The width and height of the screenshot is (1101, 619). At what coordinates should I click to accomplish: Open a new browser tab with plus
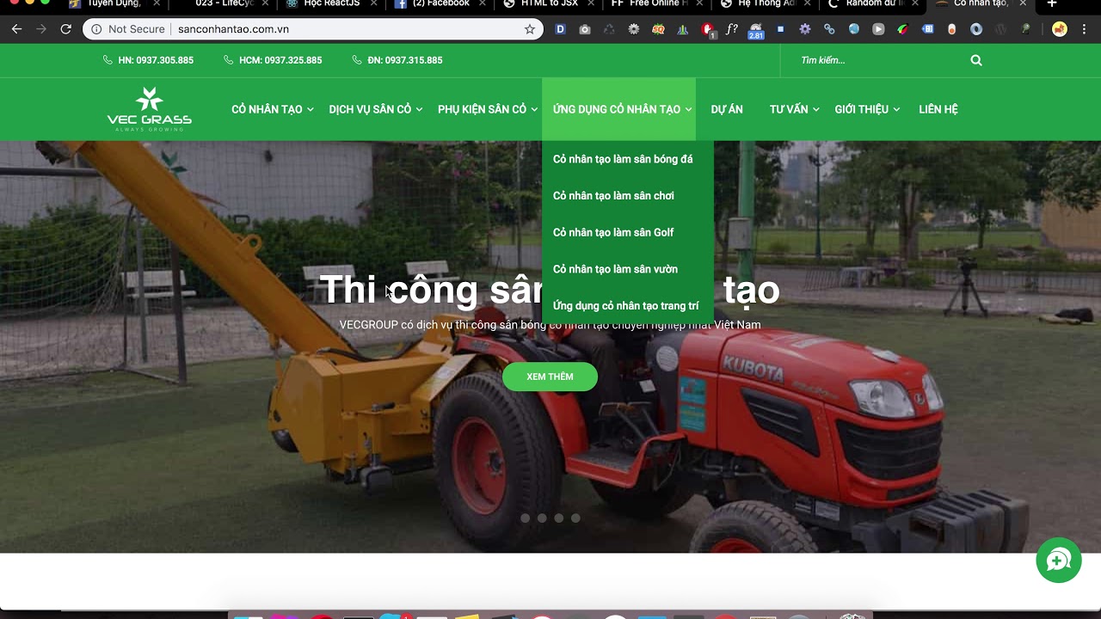pyautogui.click(x=1051, y=3)
